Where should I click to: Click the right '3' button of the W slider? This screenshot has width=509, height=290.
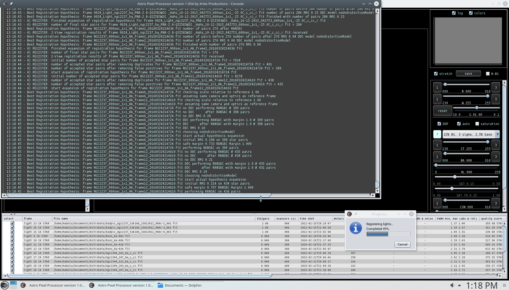point(496,99)
